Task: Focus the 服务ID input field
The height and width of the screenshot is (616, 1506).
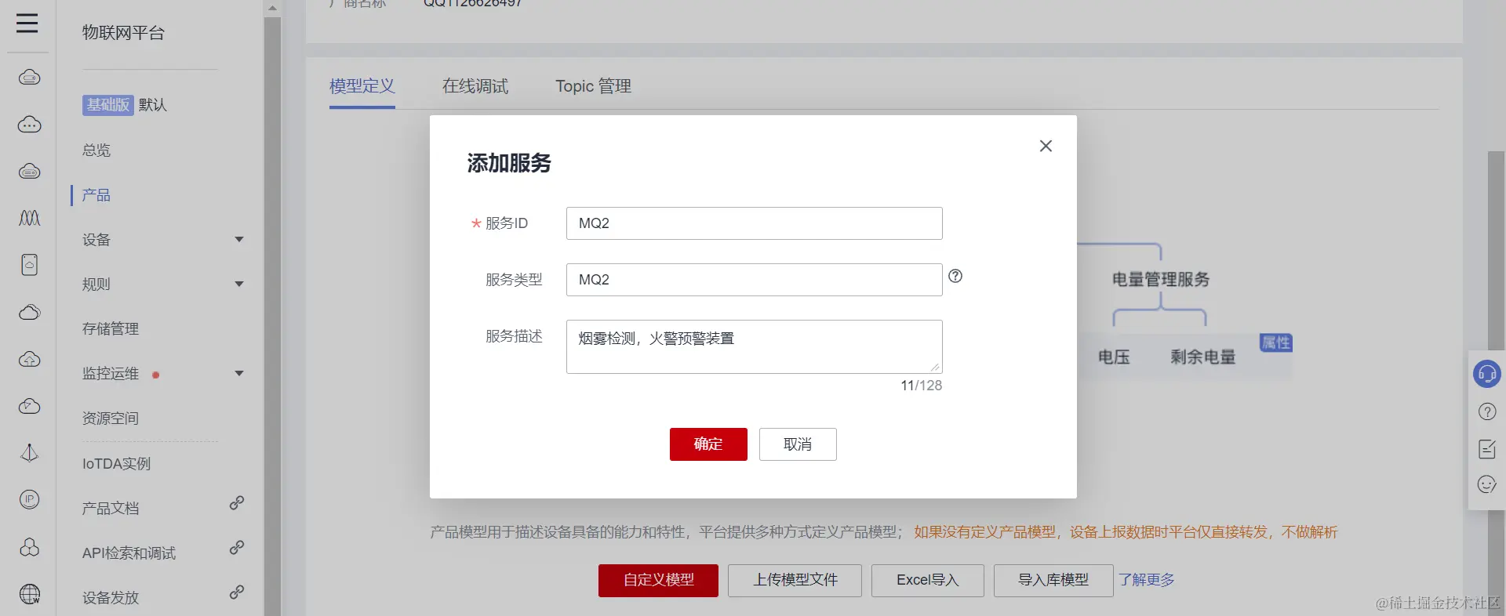Action: (755, 223)
